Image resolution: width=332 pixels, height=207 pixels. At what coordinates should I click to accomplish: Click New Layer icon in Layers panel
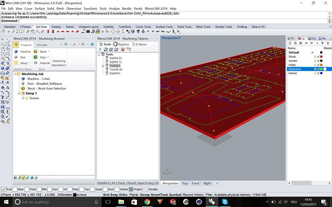click(x=290, y=43)
